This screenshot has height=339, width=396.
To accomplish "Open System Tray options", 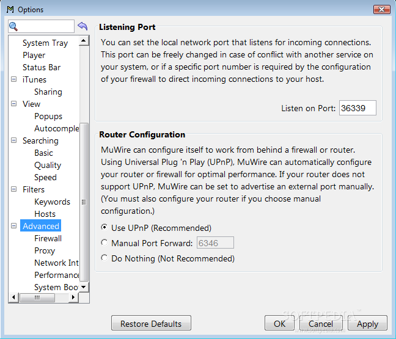I will 45,43.
